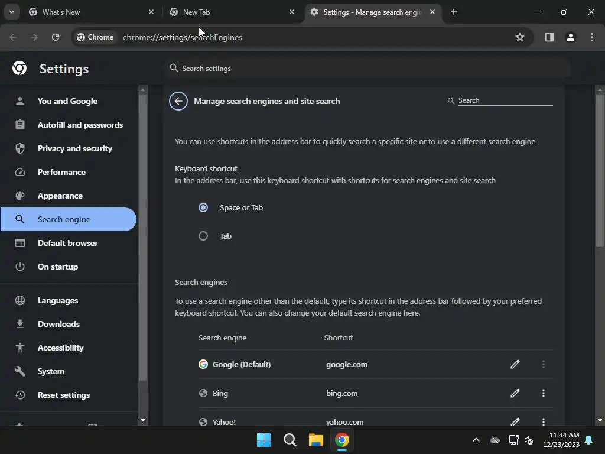This screenshot has height=454, width=605.
Task: Close the New Tab tab
Action: (292, 12)
